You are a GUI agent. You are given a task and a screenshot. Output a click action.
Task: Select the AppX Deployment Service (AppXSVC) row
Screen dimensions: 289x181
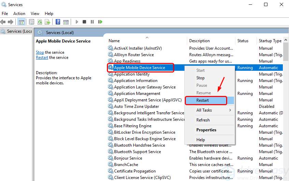195,100
